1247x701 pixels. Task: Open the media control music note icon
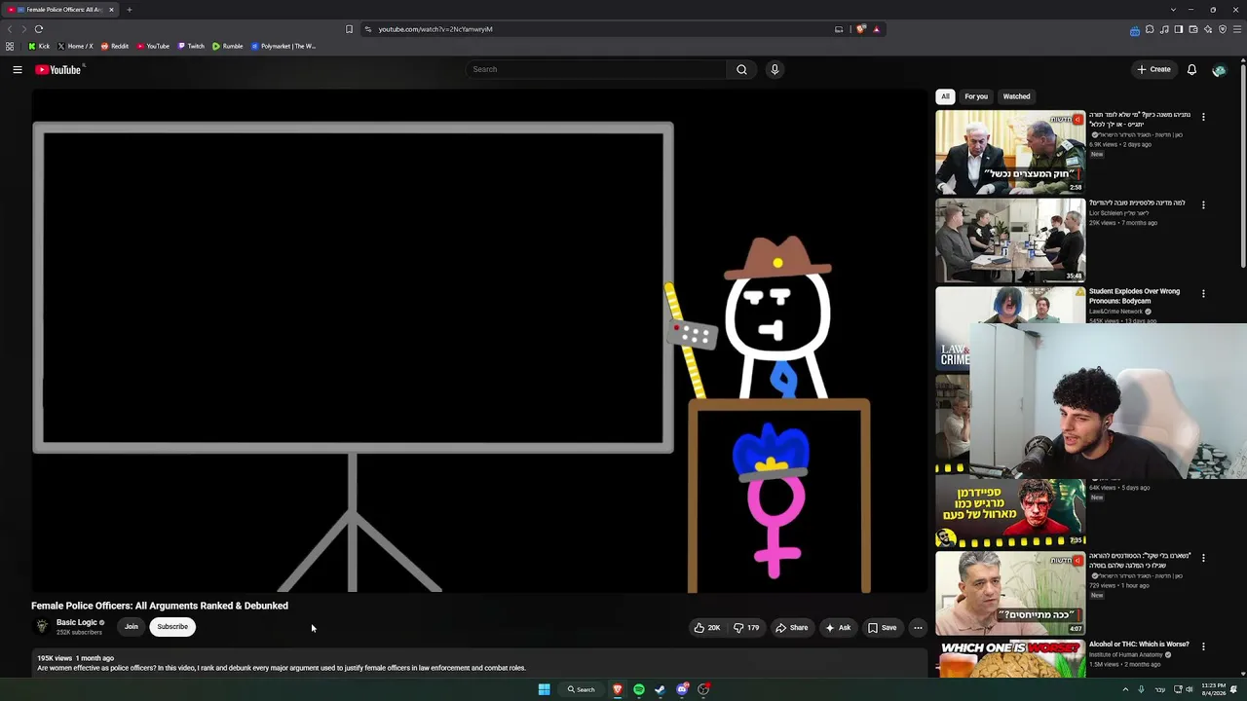[x=1164, y=29]
